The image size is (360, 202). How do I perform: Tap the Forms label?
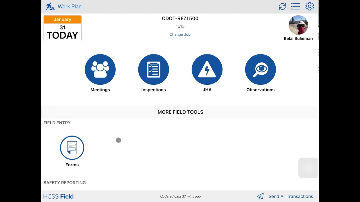[72, 165]
